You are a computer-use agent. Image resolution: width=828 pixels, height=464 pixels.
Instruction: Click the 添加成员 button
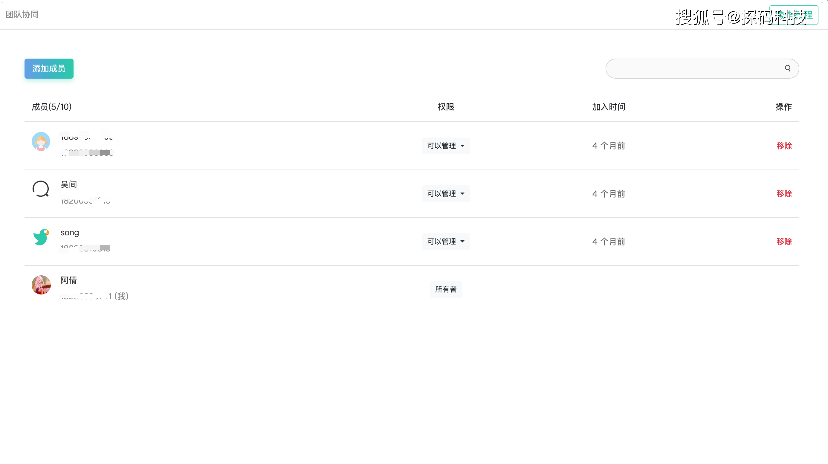pyautogui.click(x=49, y=68)
